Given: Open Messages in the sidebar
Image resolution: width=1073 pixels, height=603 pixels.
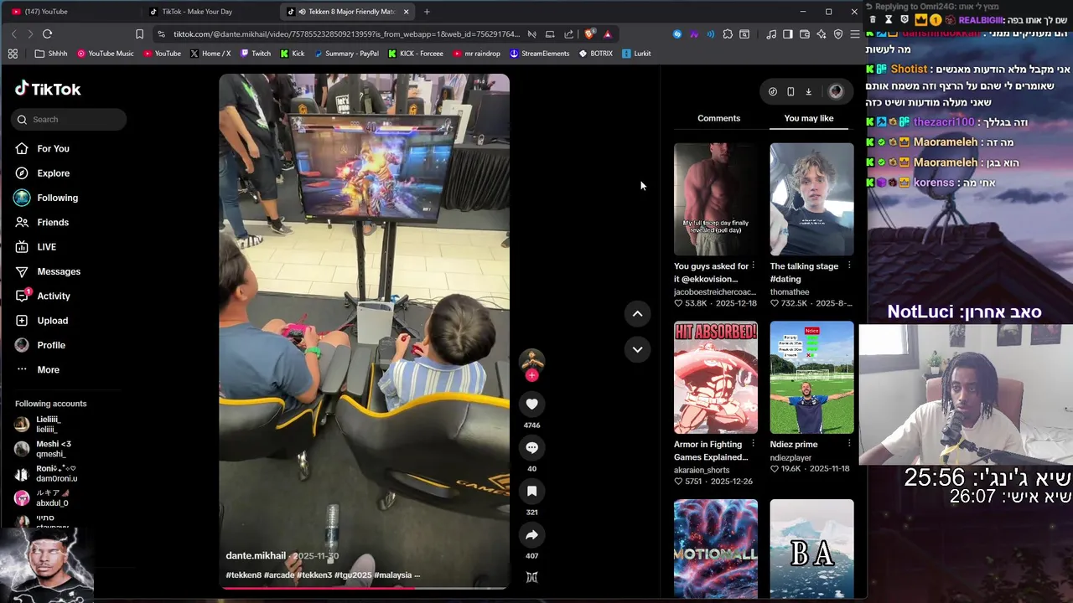Looking at the screenshot, I should point(59,271).
